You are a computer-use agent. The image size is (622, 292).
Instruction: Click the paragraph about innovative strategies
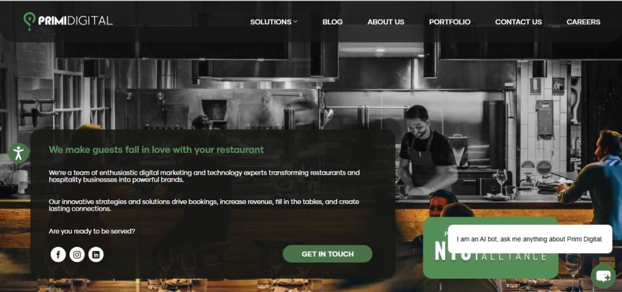point(204,205)
